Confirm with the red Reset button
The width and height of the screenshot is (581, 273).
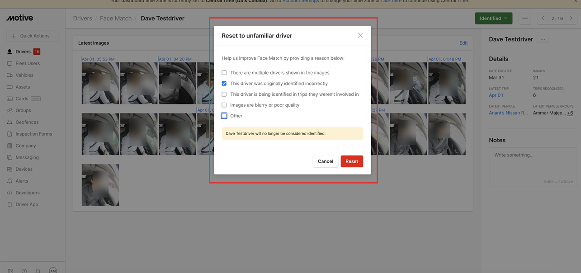coord(352,161)
